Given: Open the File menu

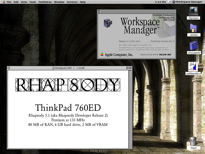Looking at the screenshot, I should pyautogui.click(x=9, y=2).
